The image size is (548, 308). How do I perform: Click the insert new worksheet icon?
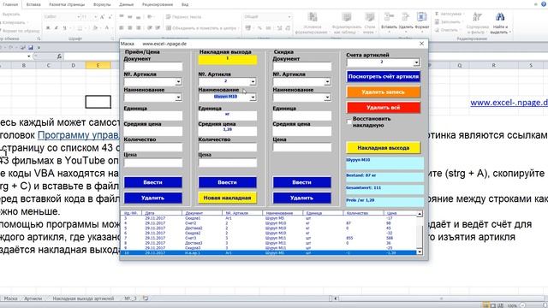tap(146, 299)
